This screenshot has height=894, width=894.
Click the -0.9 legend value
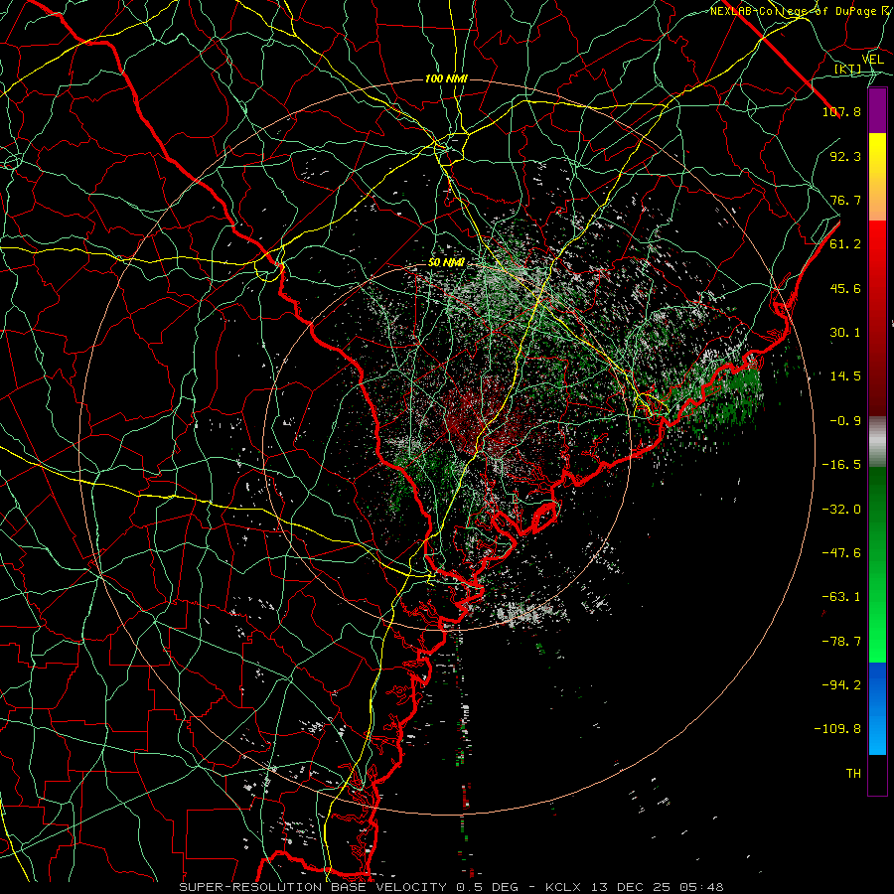(845, 421)
